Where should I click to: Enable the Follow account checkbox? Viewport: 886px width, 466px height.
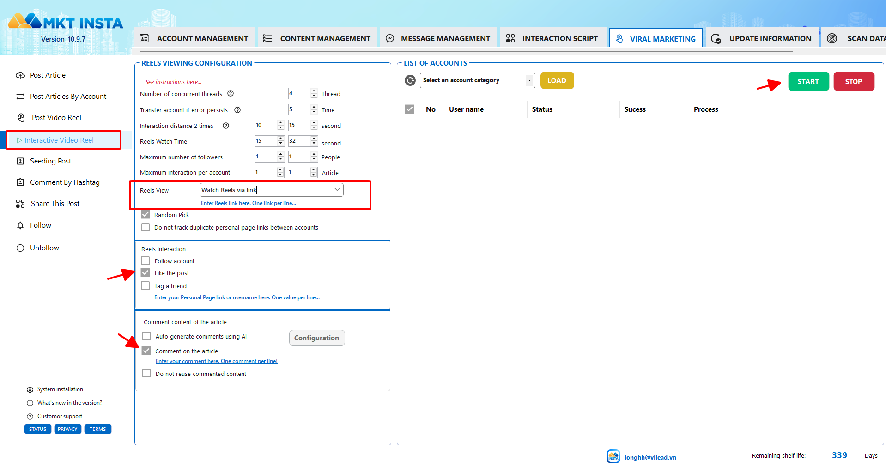point(146,261)
